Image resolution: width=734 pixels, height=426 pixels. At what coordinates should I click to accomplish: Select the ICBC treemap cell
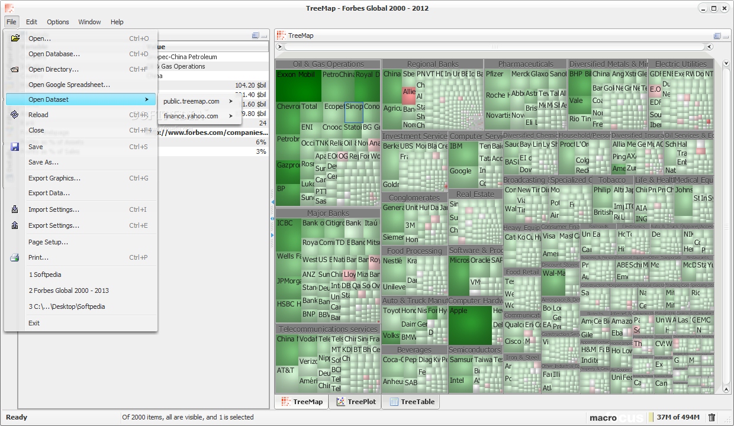(x=288, y=235)
